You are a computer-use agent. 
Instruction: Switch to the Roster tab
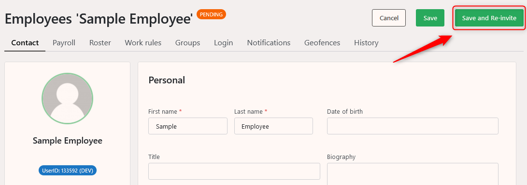(100, 43)
